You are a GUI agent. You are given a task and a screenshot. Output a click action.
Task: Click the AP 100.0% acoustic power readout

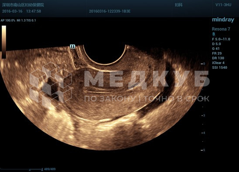tap(8, 20)
